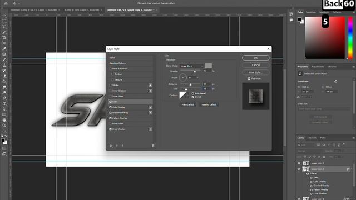Click the trash icon in Layer Style dialog

[x=153, y=146]
